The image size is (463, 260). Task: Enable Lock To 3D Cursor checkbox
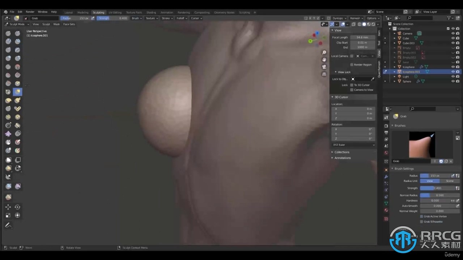(352, 85)
